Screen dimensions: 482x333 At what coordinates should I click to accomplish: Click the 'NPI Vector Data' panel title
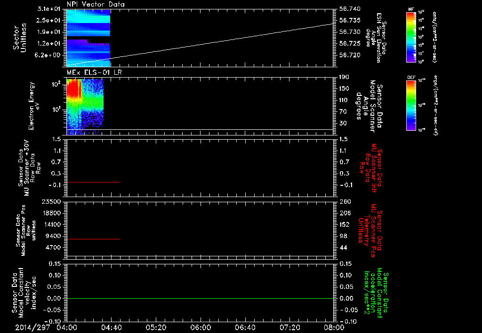96,4
